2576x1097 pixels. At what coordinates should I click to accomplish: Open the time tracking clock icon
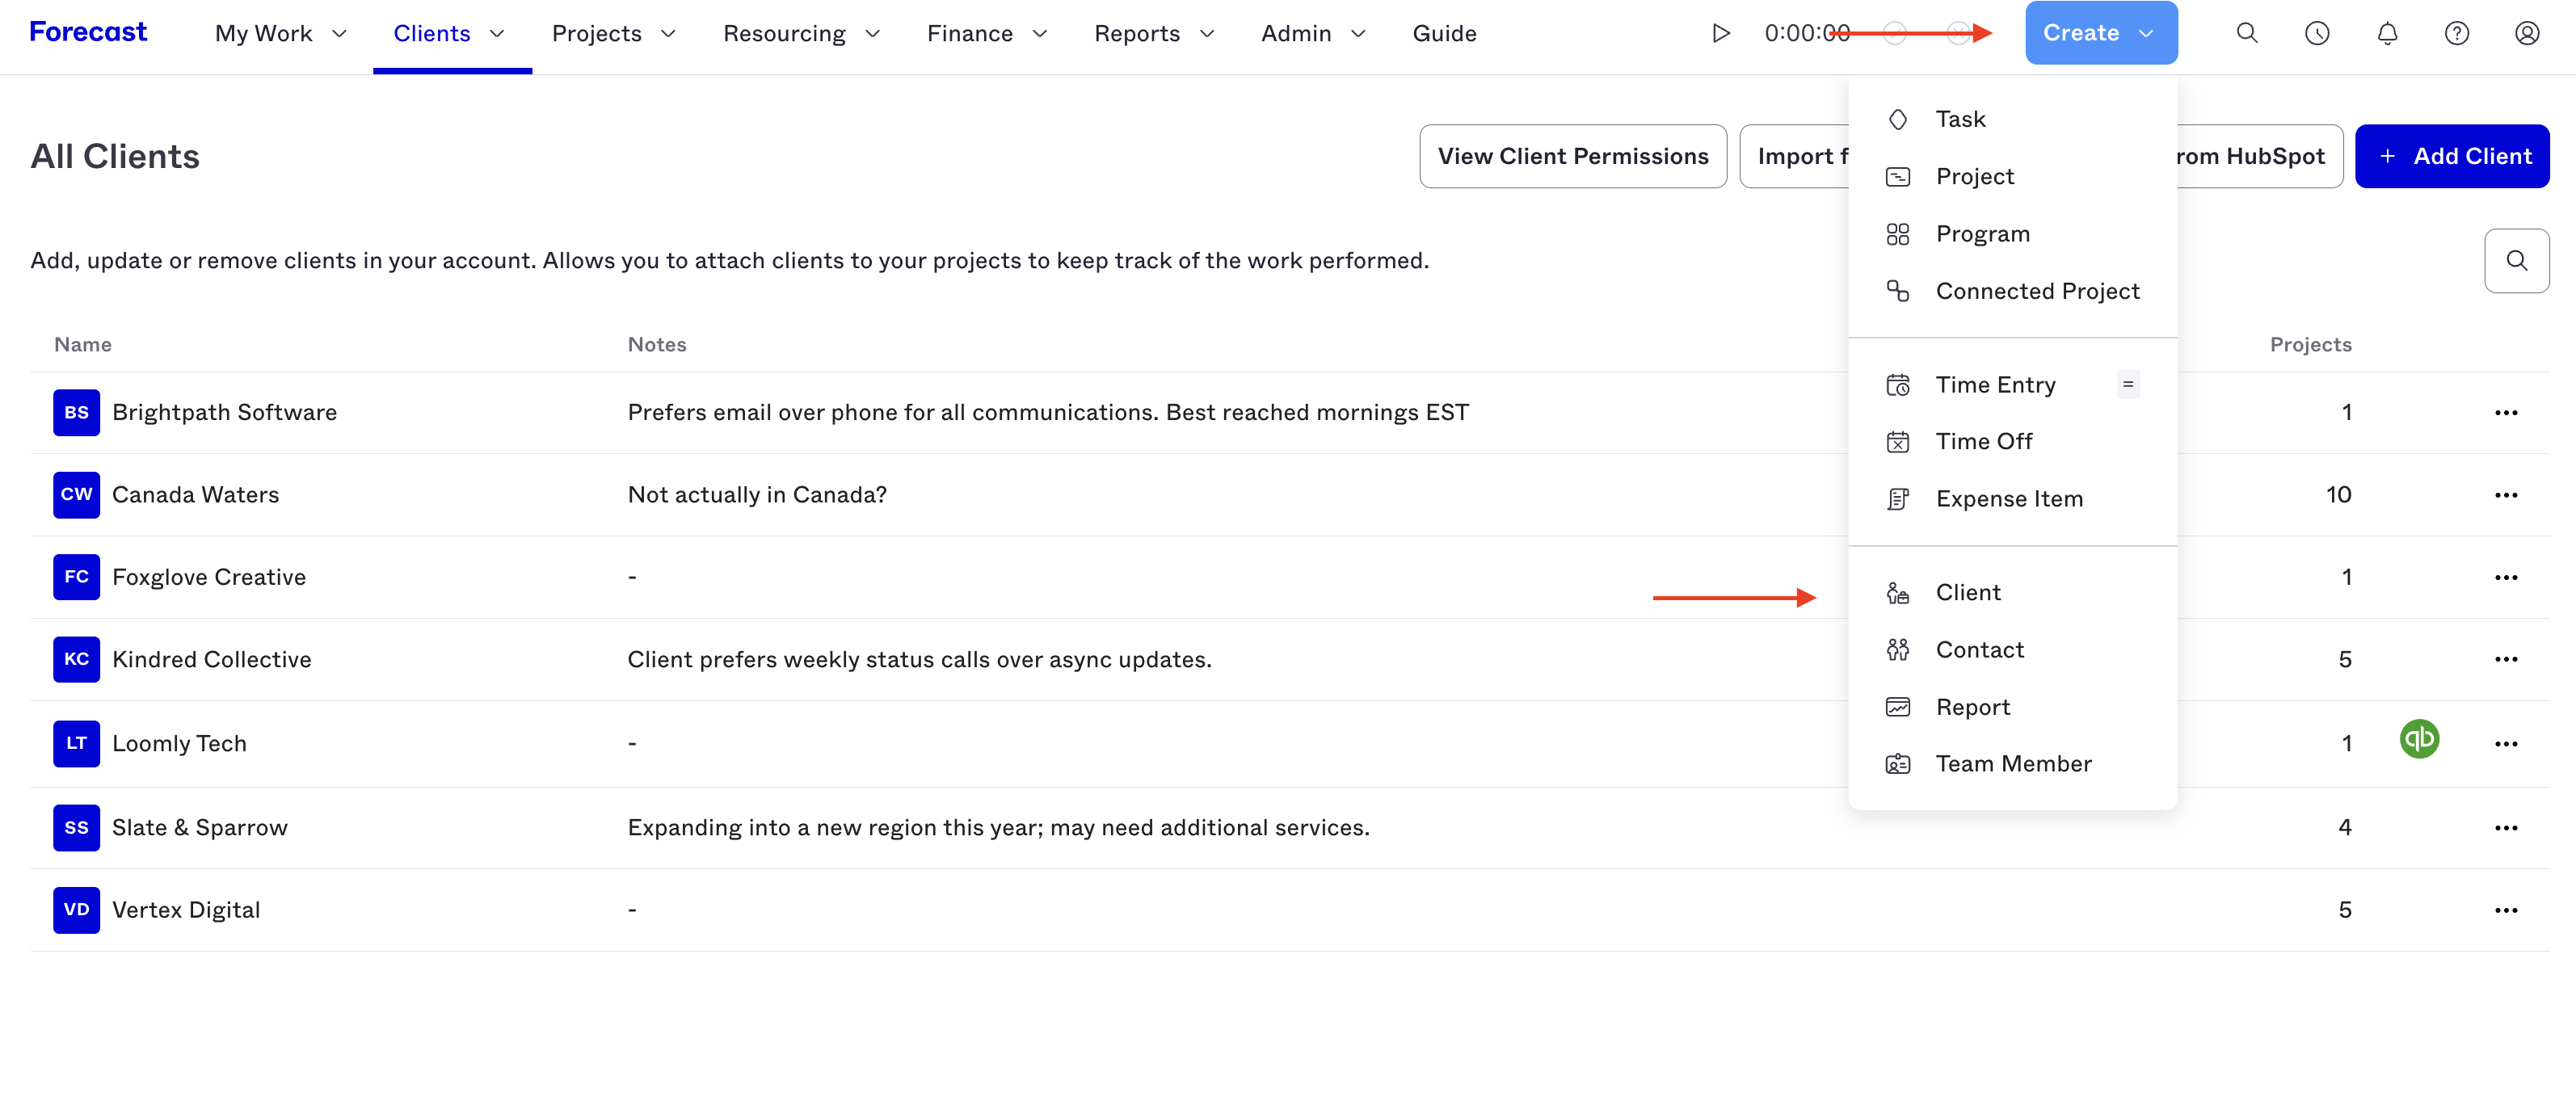tap(2317, 33)
